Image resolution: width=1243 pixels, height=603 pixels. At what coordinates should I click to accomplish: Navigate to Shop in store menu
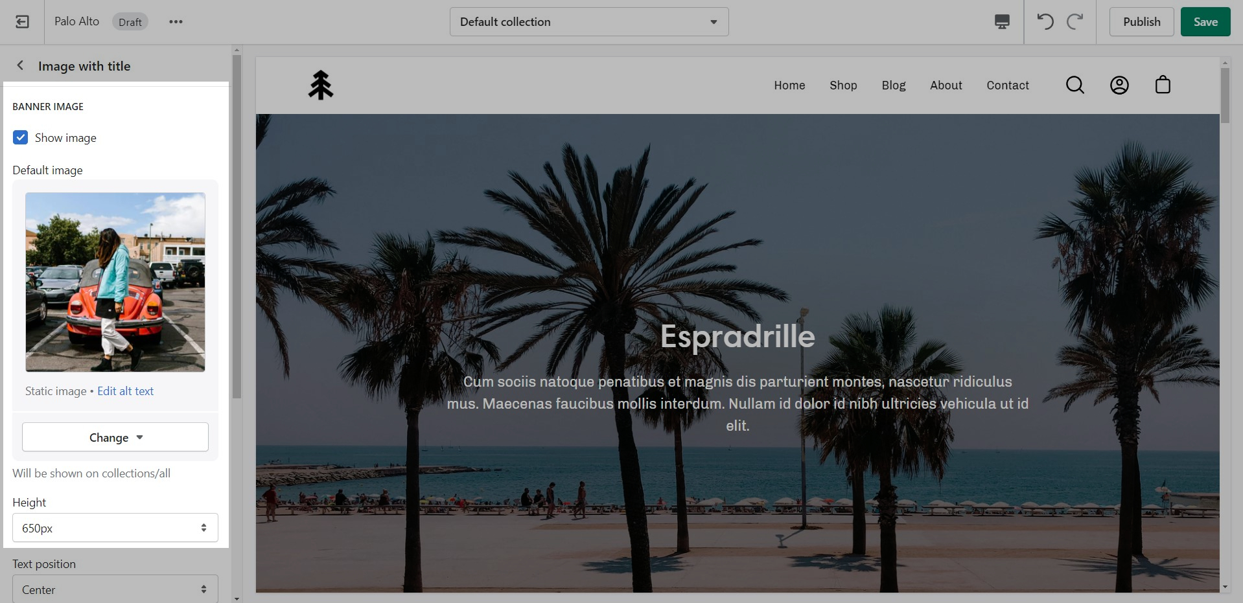[x=843, y=85]
